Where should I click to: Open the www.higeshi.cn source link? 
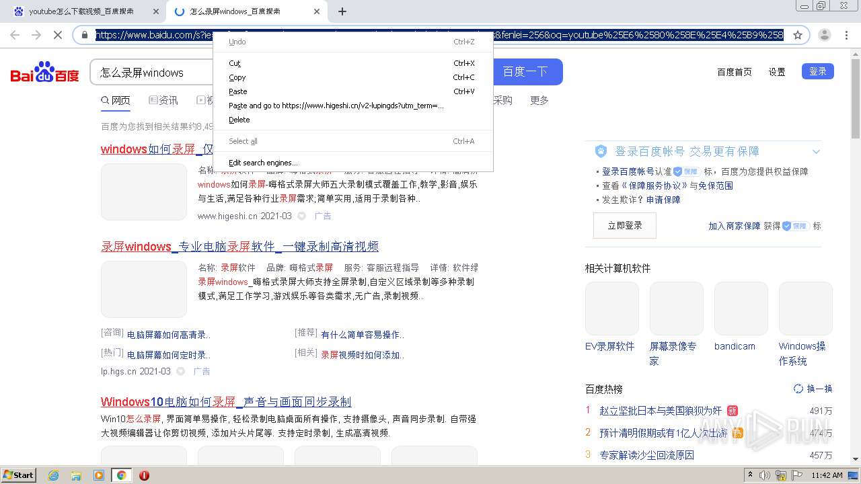point(227,216)
